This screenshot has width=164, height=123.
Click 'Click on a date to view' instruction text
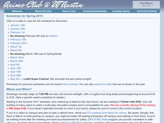click(x=37, y=21)
